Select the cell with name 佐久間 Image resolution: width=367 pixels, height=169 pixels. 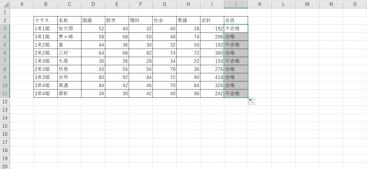tap(69, 28)
